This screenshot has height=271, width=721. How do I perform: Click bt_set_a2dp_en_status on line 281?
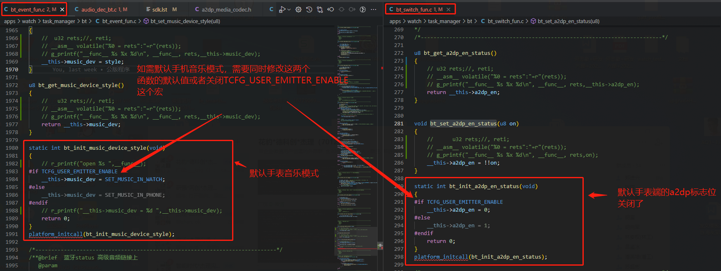pyautogui.click(x=463, y=124)
